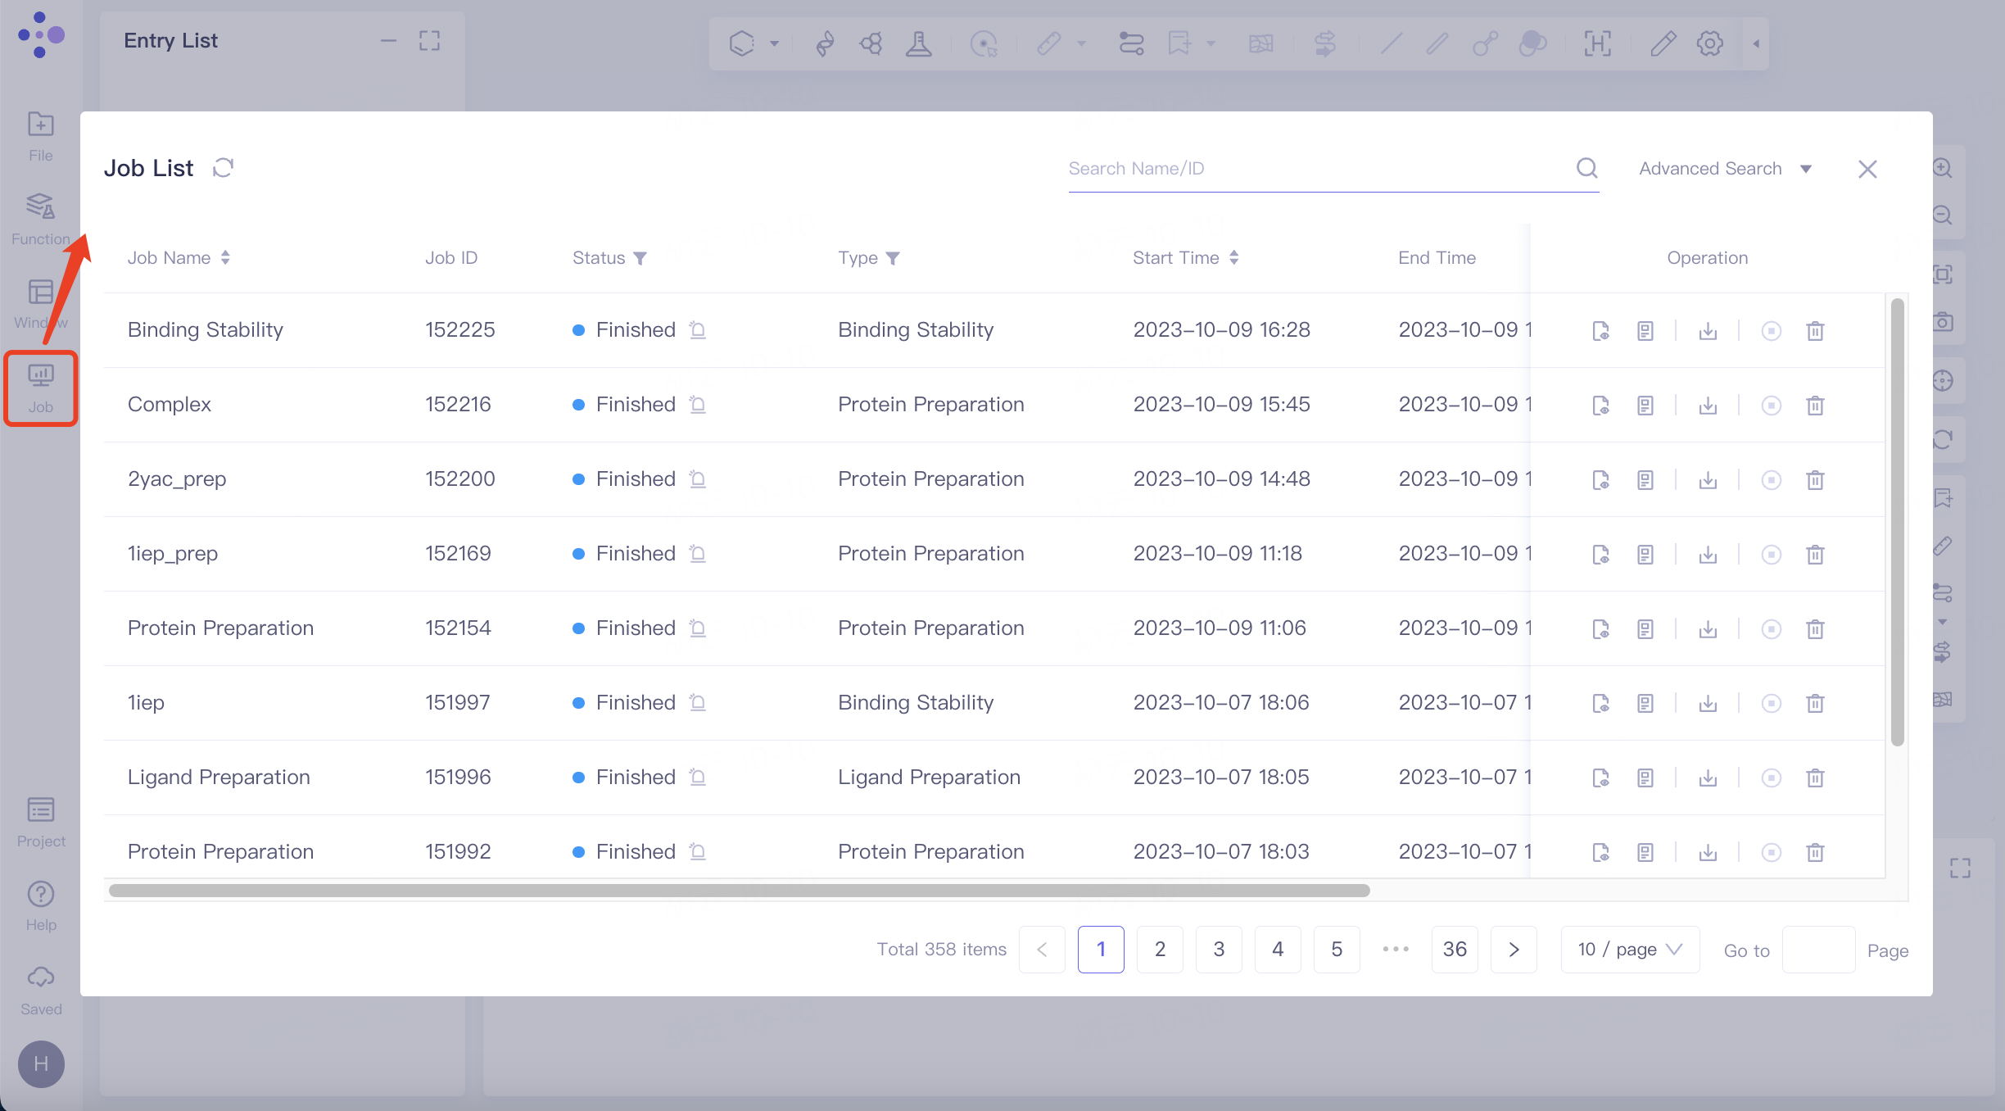2005x1111 pixels.
Task: Click the next page arrow button
Action: point(1514,950)
